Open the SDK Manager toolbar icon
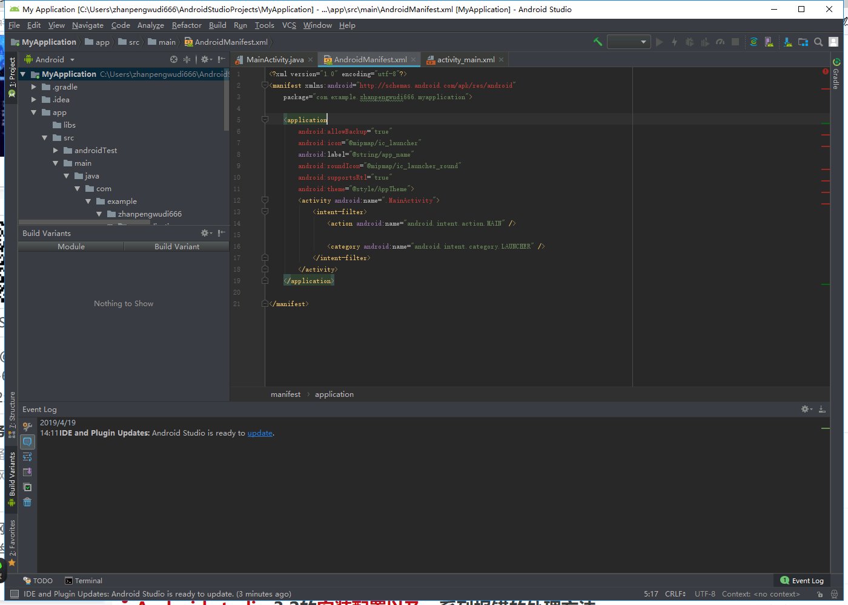Screen dimensions: 848x605 [787, 42]
